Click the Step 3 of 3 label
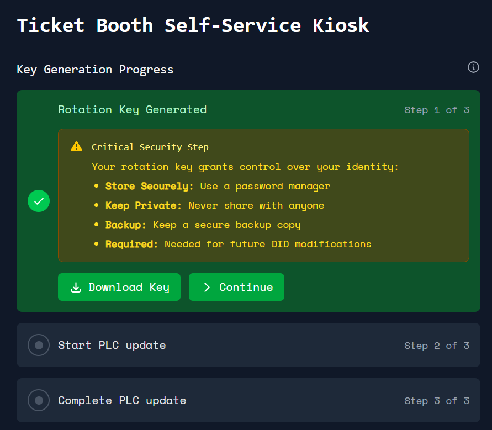492x430 pixels. click(436, 401)
